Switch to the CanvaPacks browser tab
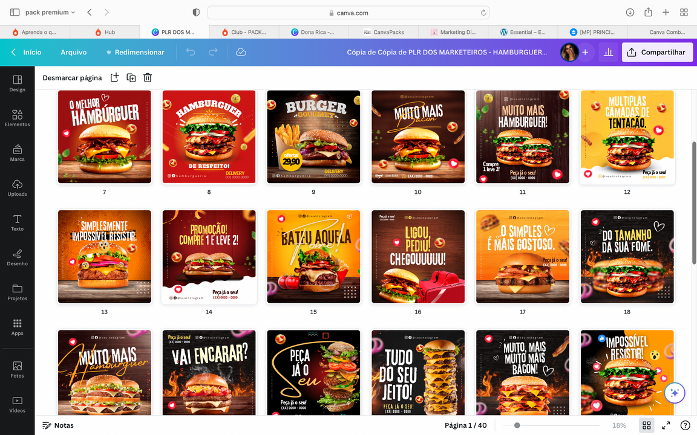The height and width of the screenshot is (435, 697). click(x=384, y=32)
